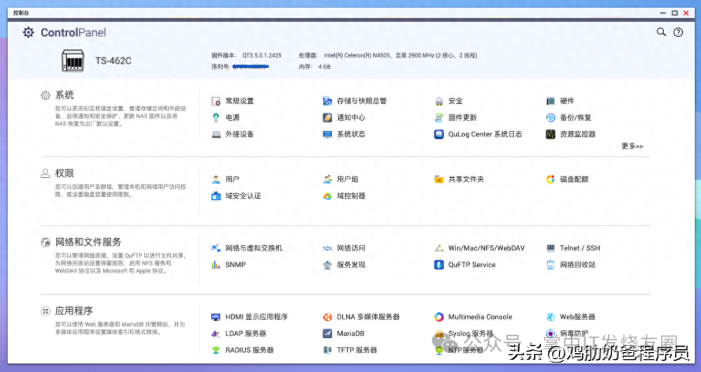The height and width of the screenshot is (372, 701).
Task: Select the 应用程序 category heading
Action: (x=74, y=311)
